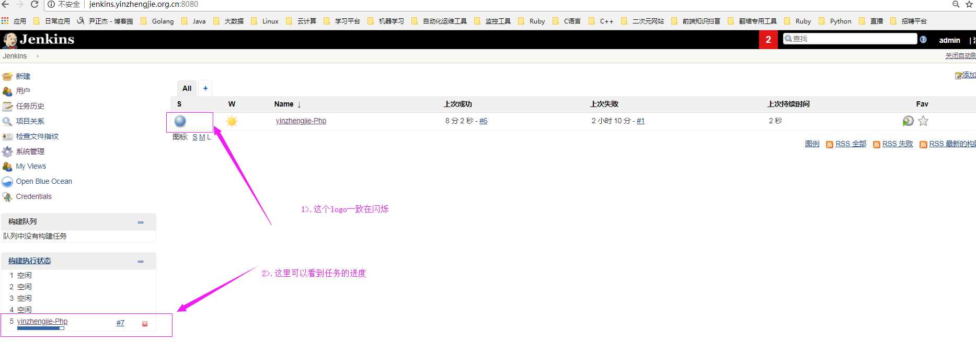Viewport: 976px width, 353px height.
Task: Click the Jenkins logo in header
Action: pos(38,40)
